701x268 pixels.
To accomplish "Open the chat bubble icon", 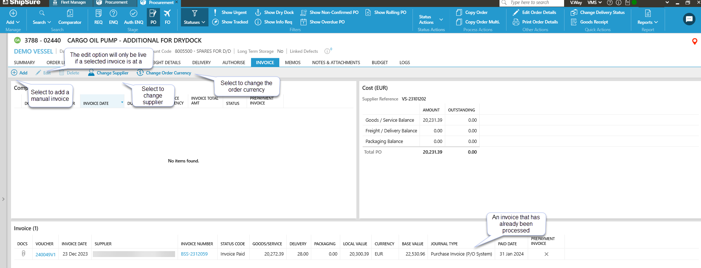I will click(689, 19).
